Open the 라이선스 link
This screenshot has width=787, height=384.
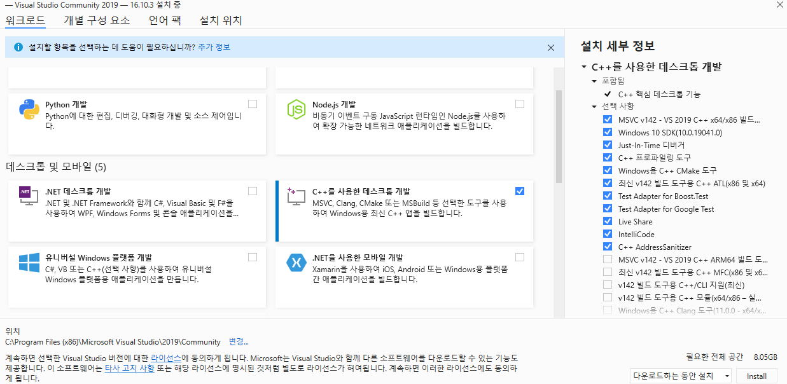[x=166, y=358]
